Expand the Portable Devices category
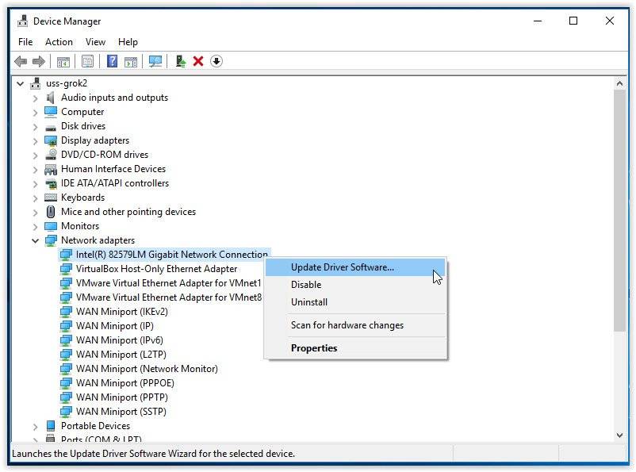The width and height of the screenshot is (636, 472). click(x=35, y=427)
